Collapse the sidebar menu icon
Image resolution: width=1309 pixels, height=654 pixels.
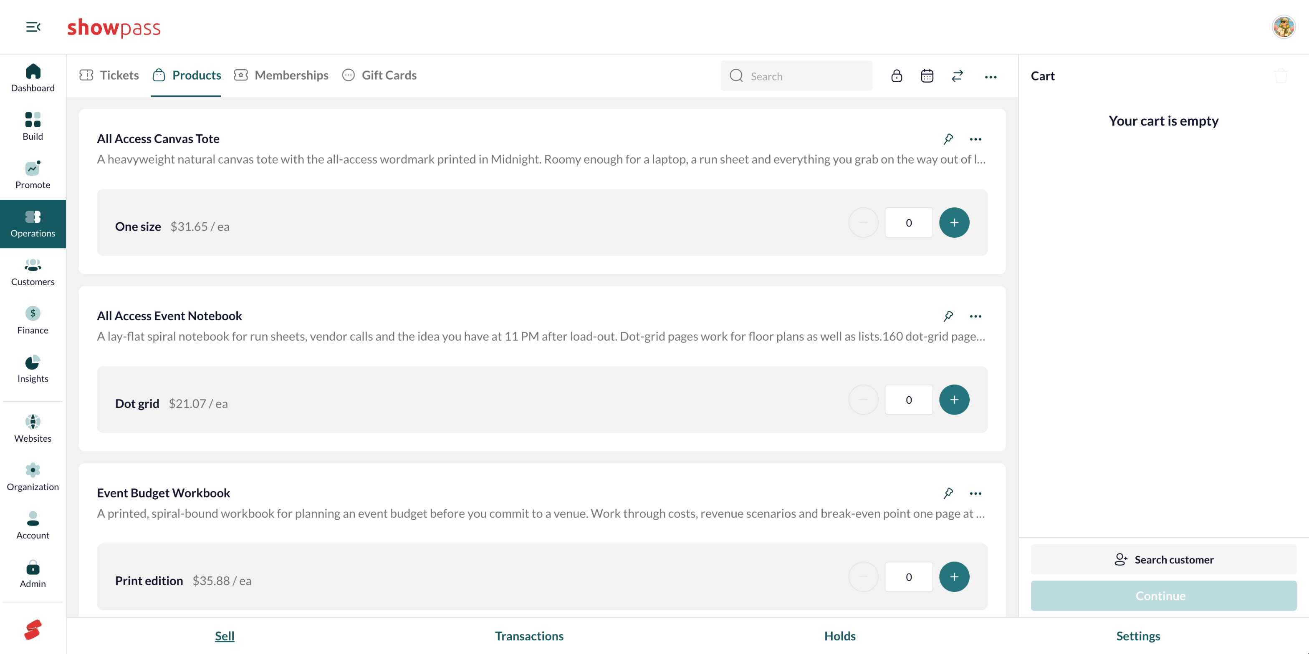coord(33,27)
